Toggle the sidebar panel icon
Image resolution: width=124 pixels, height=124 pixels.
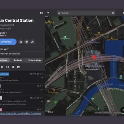[x=42, y=13]
